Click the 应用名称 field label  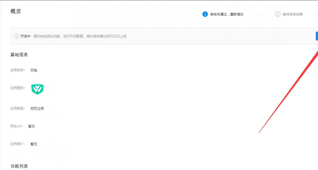[18, 70]
